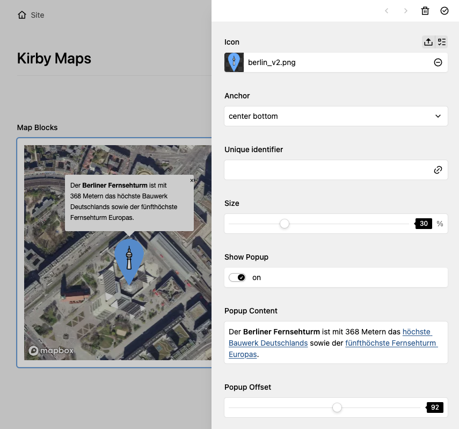Click the Size slider handle
Image resolution: width=459 pixels, height=429 pixels.
pos(285,224)
